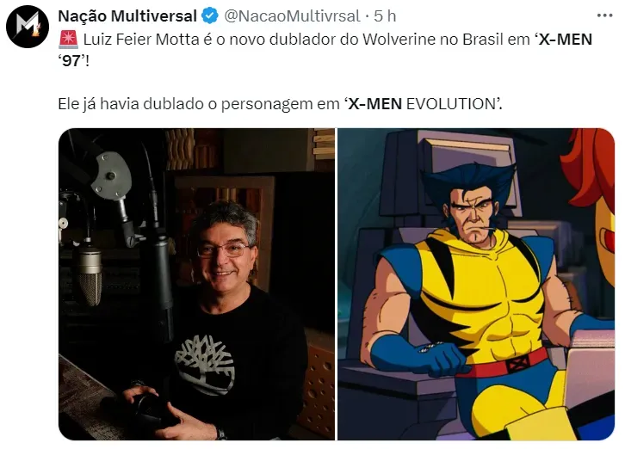Open the Wolverine cartoon image
This screenshot has width=625, height=449.
pos(476,284)
